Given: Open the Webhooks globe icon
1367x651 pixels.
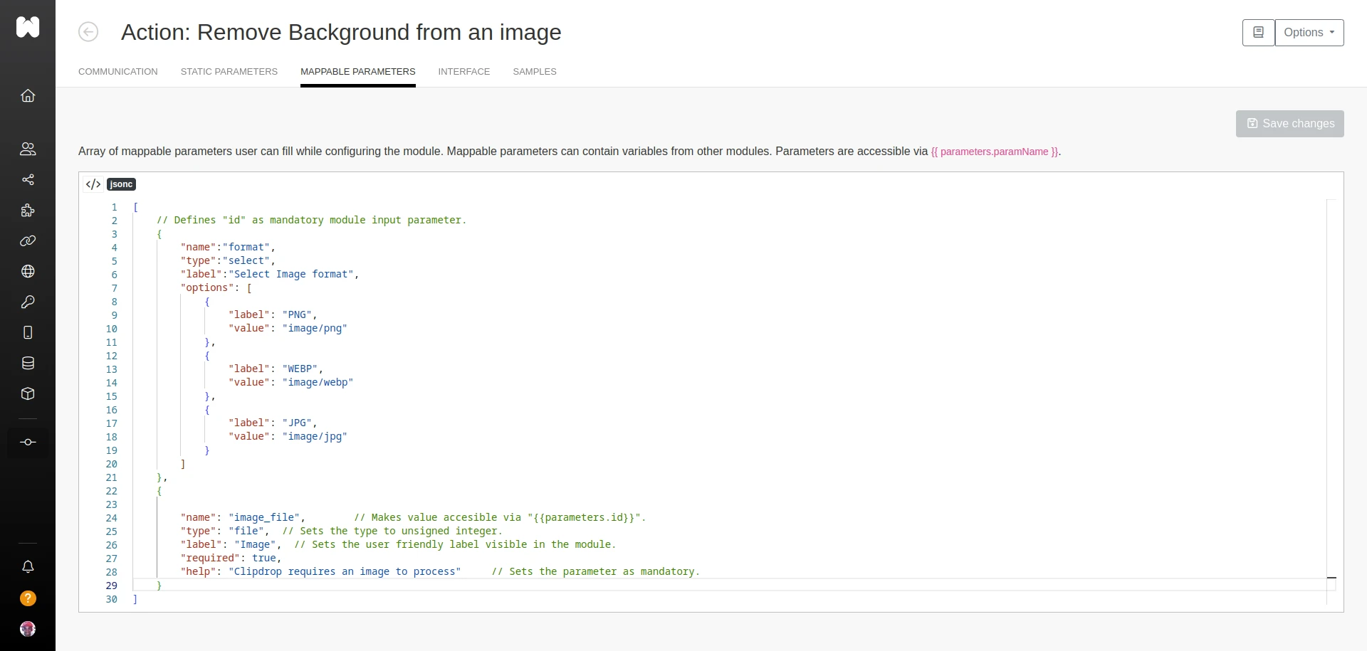Looking at the screenshot, I should 28,271.
